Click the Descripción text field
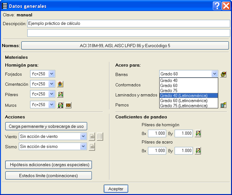The width and height of the screenshot is (232, 195). coord(129,24)
